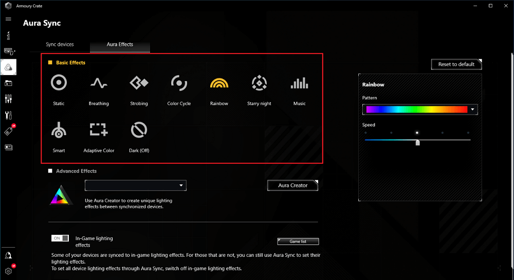Minimize the Armoury Crate window
The image size is (514, 280).
475,6
